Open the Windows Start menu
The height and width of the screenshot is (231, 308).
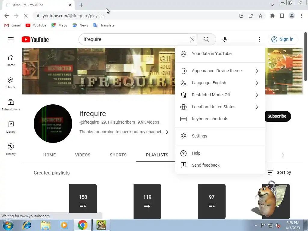8,225
